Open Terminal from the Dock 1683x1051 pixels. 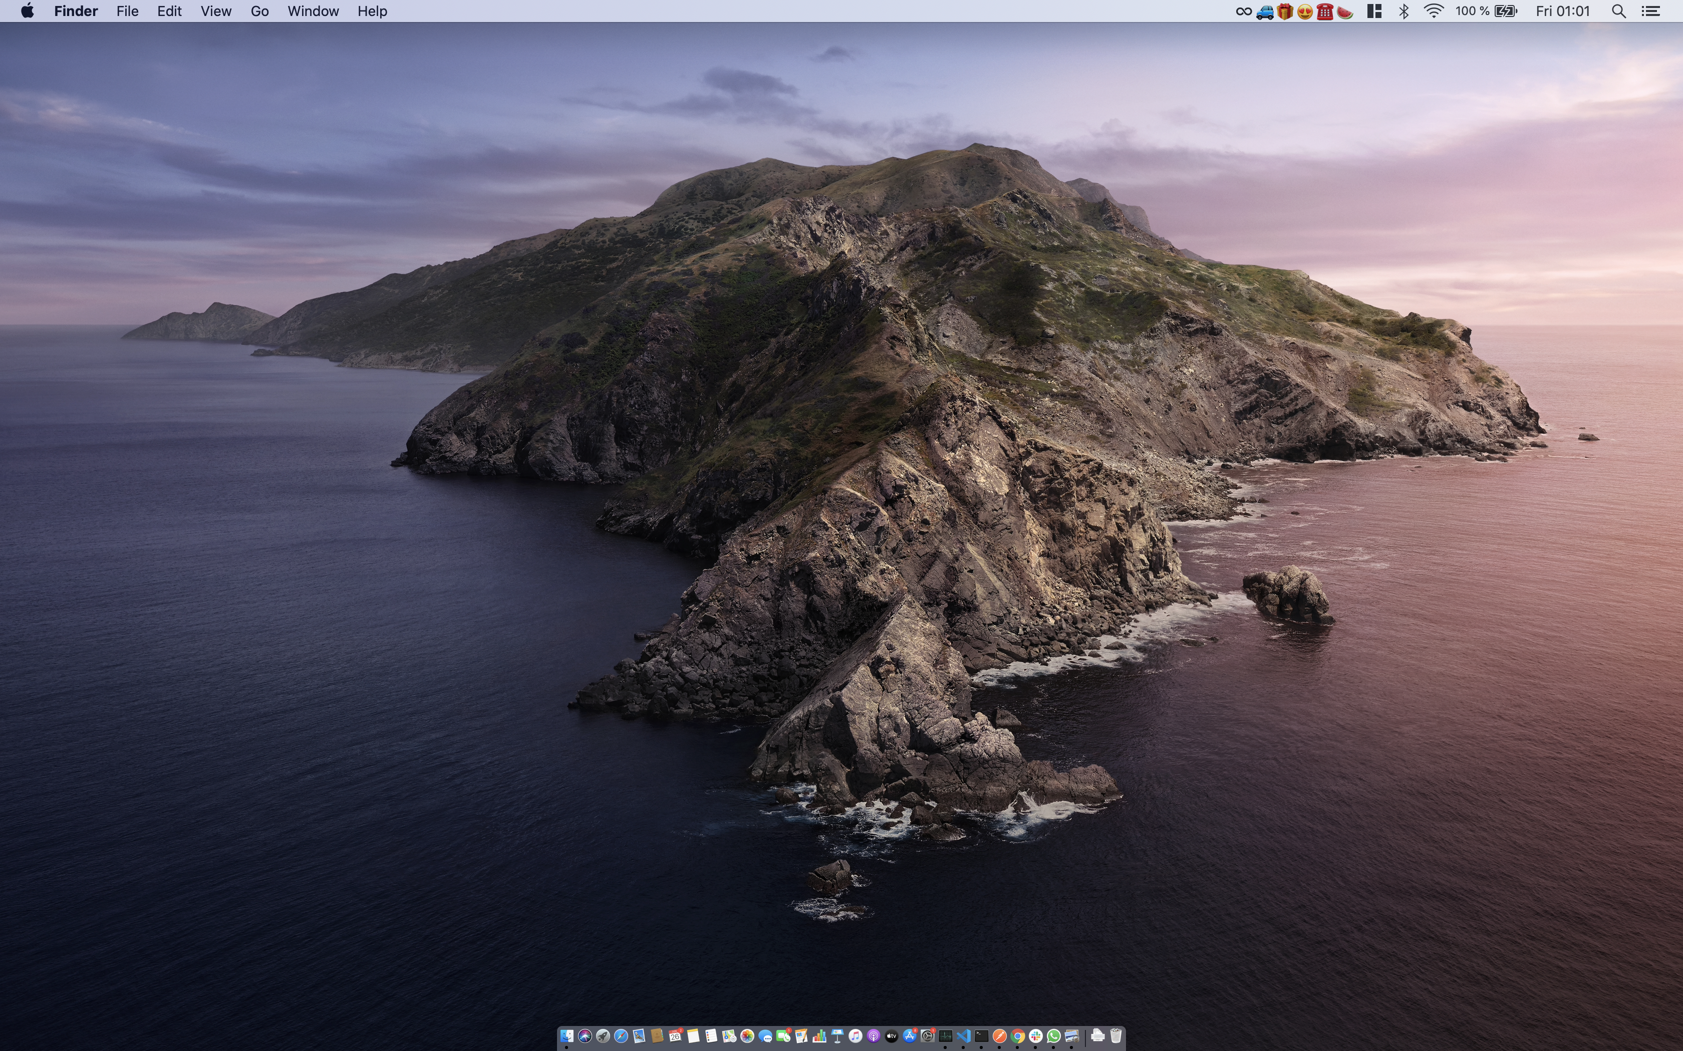click(x=982, y=1035)
